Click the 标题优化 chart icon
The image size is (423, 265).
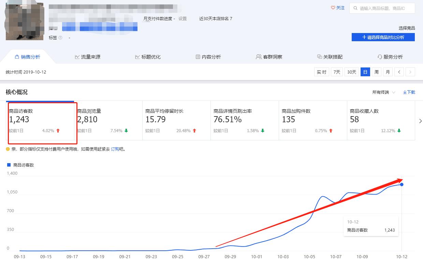[x=137, y=57]
